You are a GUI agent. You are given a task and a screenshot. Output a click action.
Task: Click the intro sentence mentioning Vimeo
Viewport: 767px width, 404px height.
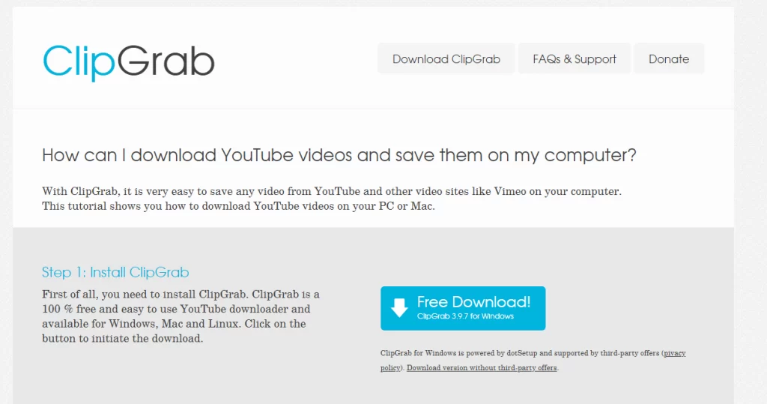pyautogui.click(x=332, y=191)
